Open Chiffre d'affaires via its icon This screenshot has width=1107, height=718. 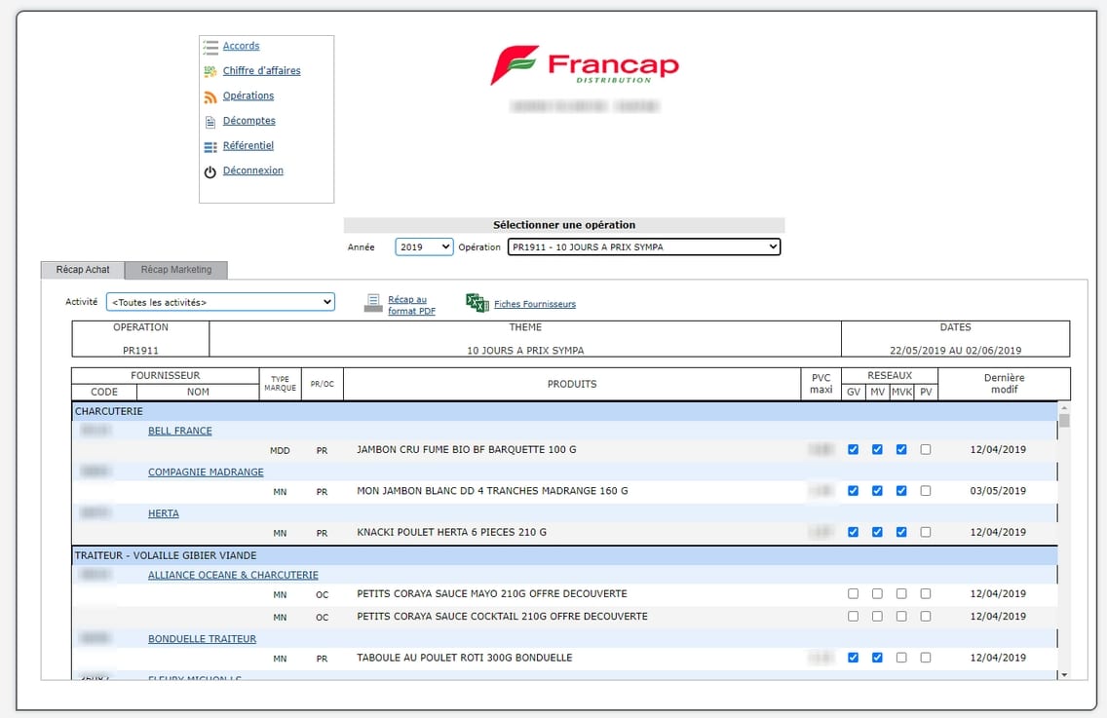coord(210,70)
